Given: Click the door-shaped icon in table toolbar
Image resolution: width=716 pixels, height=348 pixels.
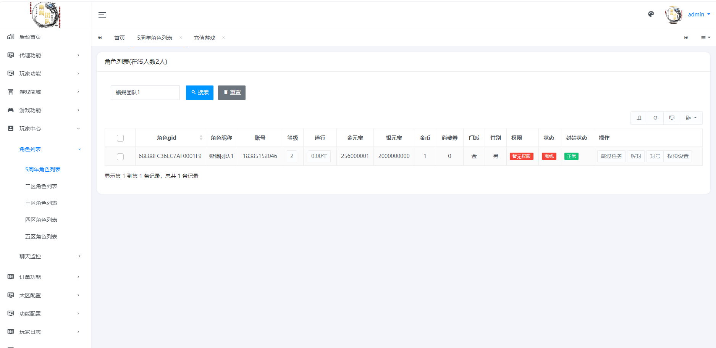Looking at the screenshot, I should tap(639, 118).
